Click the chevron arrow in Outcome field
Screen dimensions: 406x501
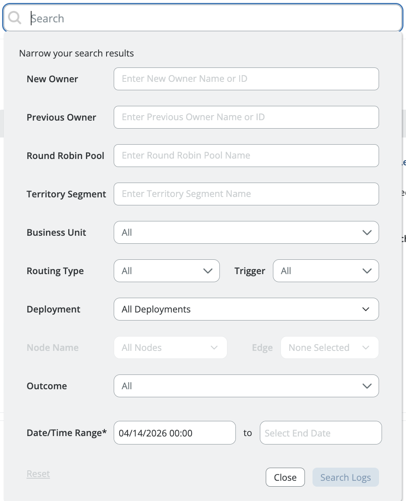tap(366, 386)
